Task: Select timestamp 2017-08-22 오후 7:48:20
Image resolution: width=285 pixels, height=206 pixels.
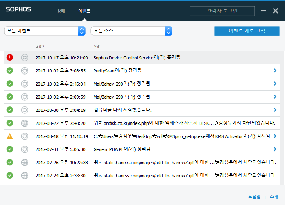Action: pyautogui.click(x=60, y=123)
